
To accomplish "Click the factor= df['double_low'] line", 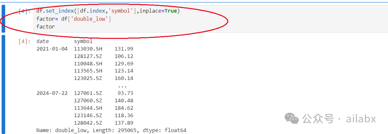I will click(74, 19).
